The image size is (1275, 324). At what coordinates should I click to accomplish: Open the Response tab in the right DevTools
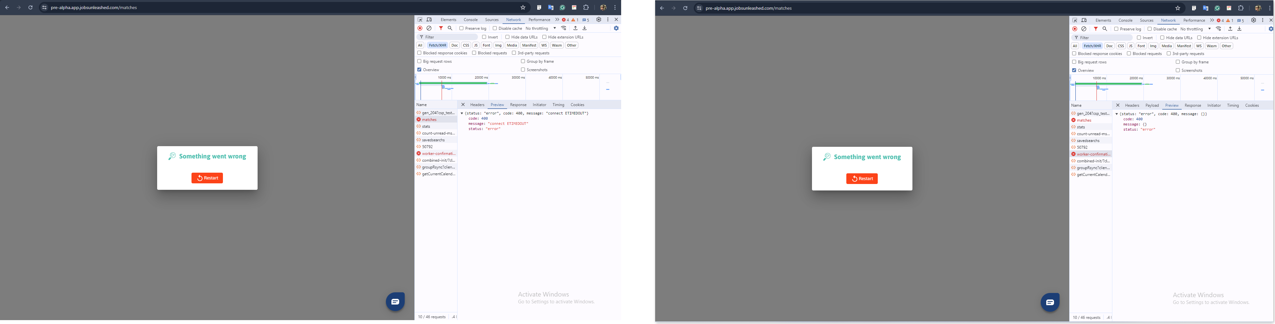click(x=1193, y=105)
